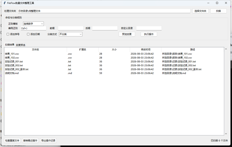Click the .md extension cell
The height and width of the screenshot is (147, 232).
(x=70, y=73)
